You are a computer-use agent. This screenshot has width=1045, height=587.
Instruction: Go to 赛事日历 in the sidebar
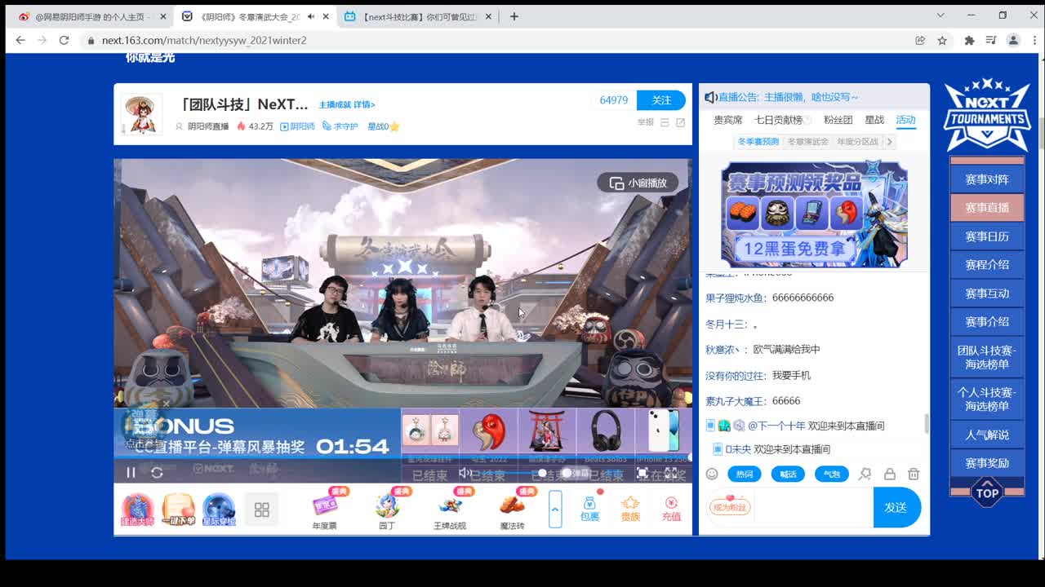click(987, 236)
